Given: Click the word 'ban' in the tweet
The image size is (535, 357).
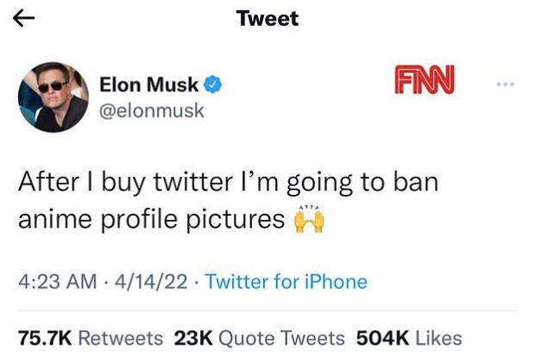Looking at the screenshot, I should pyautogui.click(x=417, y=183).
